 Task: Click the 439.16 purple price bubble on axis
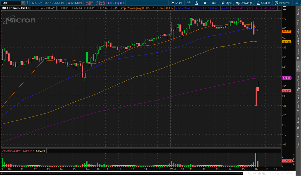point(286,78)
